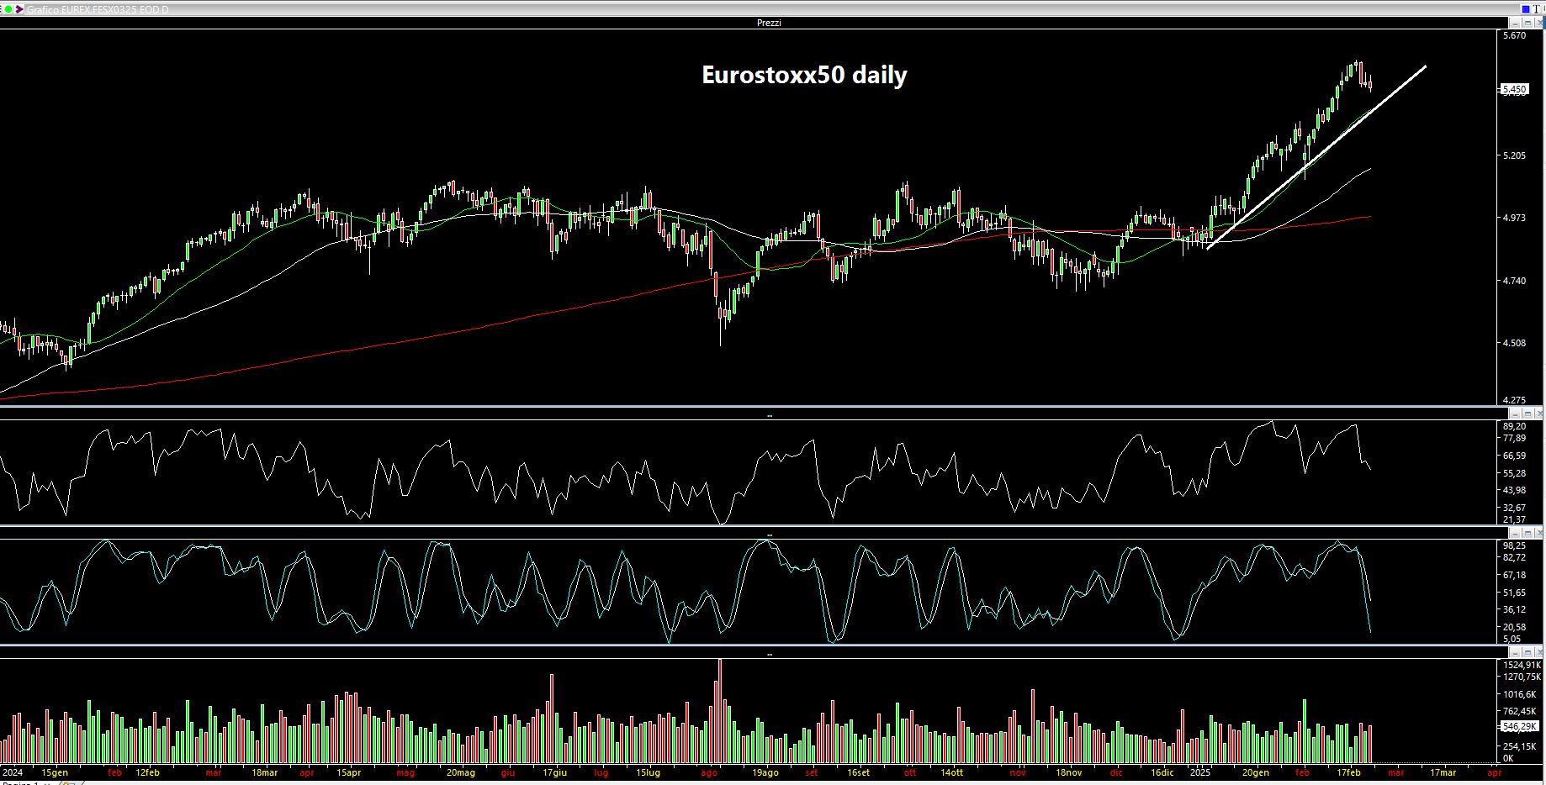Click the 12feb date label
This screenshot has height=785, width=1546.
pos(147,772)
